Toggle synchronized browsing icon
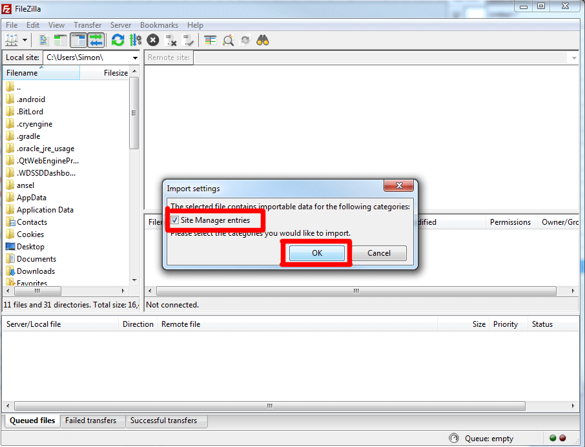 pyautogui.click(x=245, y=40)
